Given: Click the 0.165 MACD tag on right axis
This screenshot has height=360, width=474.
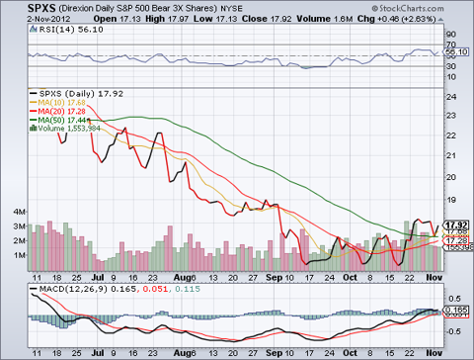Looking at the screenshot, I should (x=456, y=310).
